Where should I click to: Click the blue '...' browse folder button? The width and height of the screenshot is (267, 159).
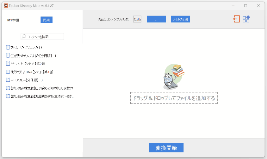pyautogui.click(x=156, y=19)
